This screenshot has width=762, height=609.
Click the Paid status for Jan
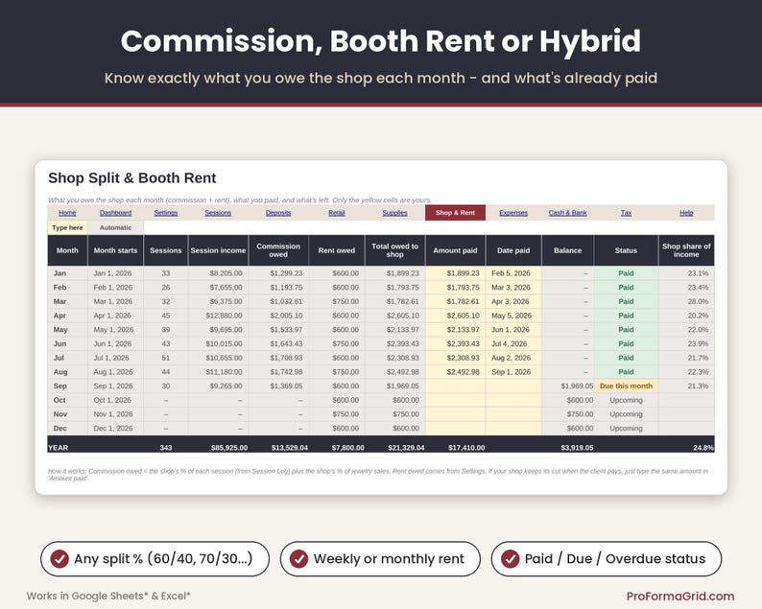[x=626, y=273]
